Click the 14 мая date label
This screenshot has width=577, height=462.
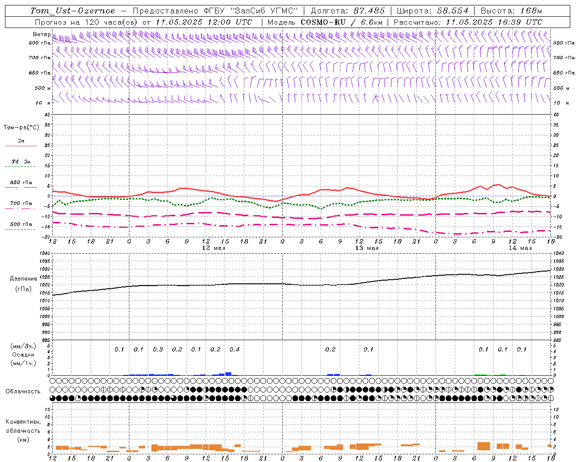520,248
